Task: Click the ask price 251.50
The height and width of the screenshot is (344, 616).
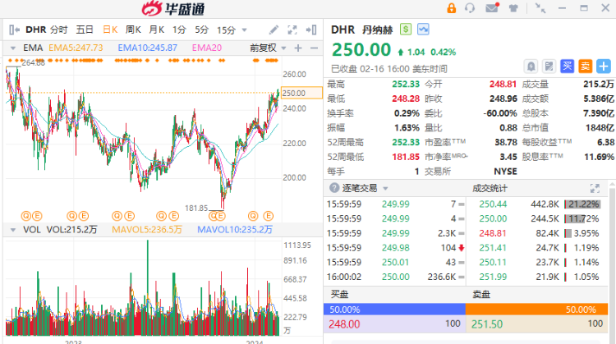Action: [x=487, y=324]
